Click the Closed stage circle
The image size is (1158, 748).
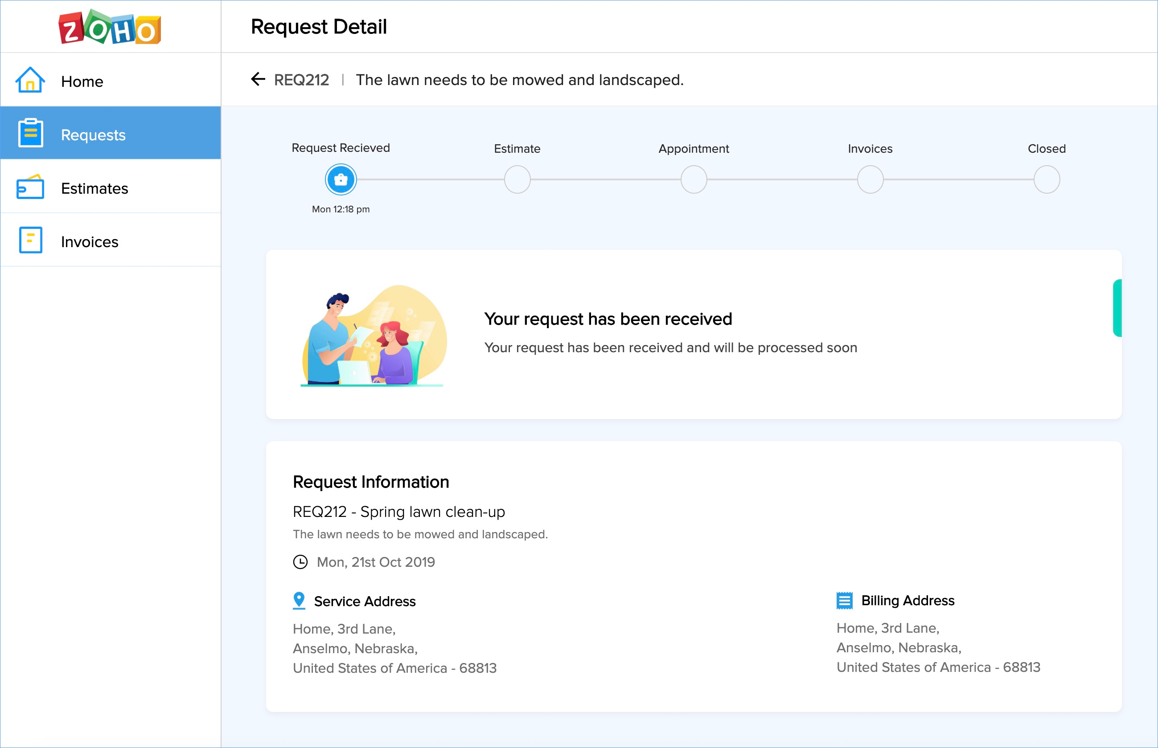(1047, 180)
